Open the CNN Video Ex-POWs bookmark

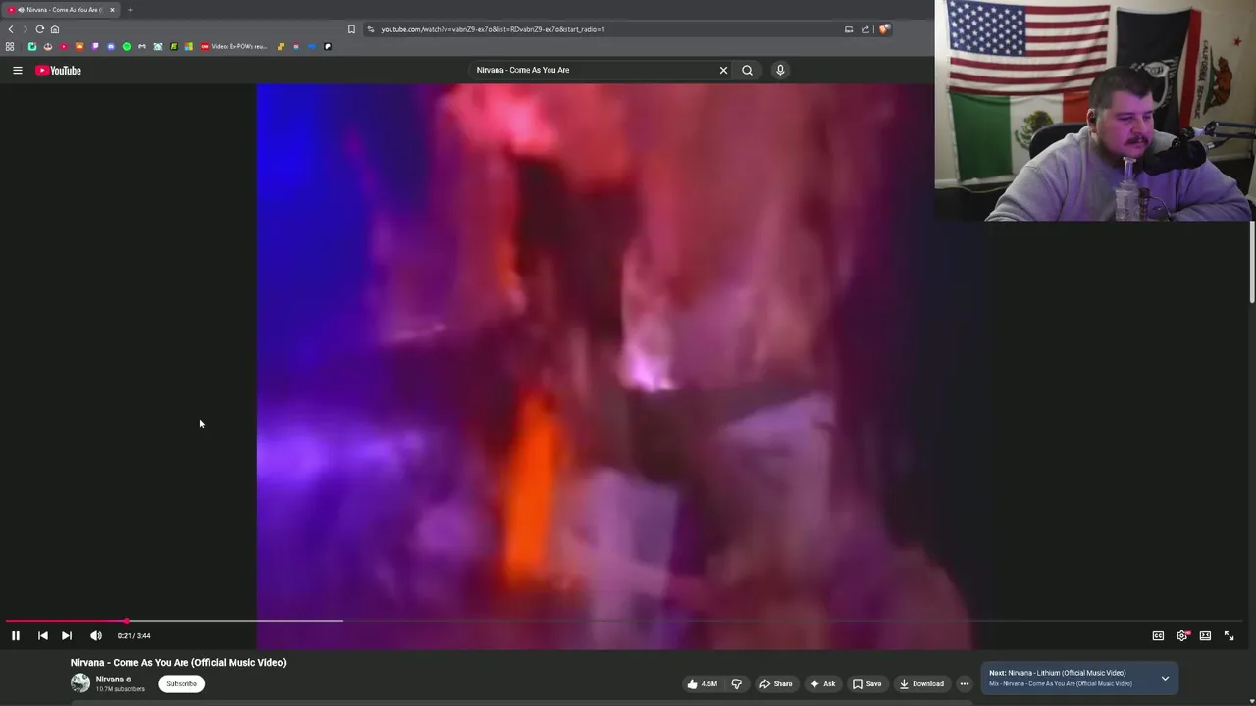pyautogui.click(x=234, y=46)
